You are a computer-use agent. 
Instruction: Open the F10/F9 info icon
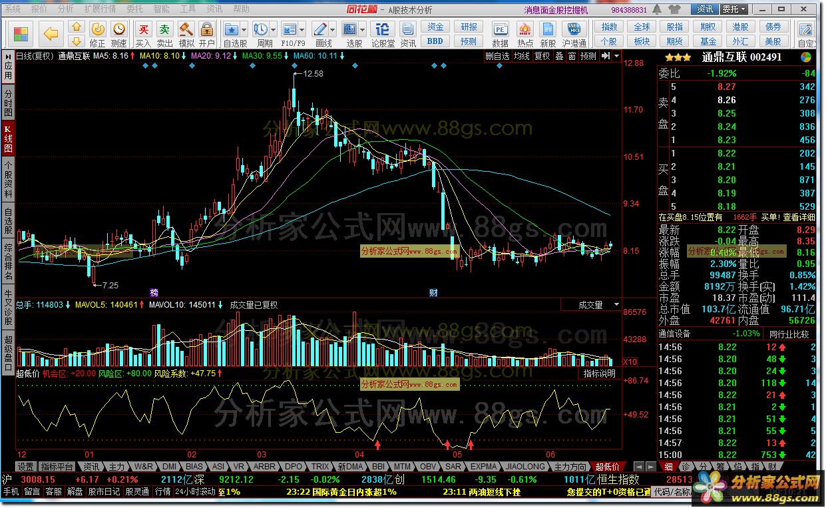pyautogui.click(x=289, y=30)
